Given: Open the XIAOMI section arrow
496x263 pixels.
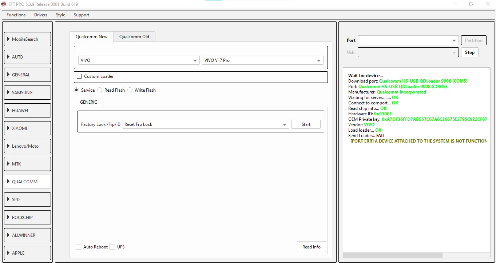Looking at the screenshot, I should [x=8, y=128].
